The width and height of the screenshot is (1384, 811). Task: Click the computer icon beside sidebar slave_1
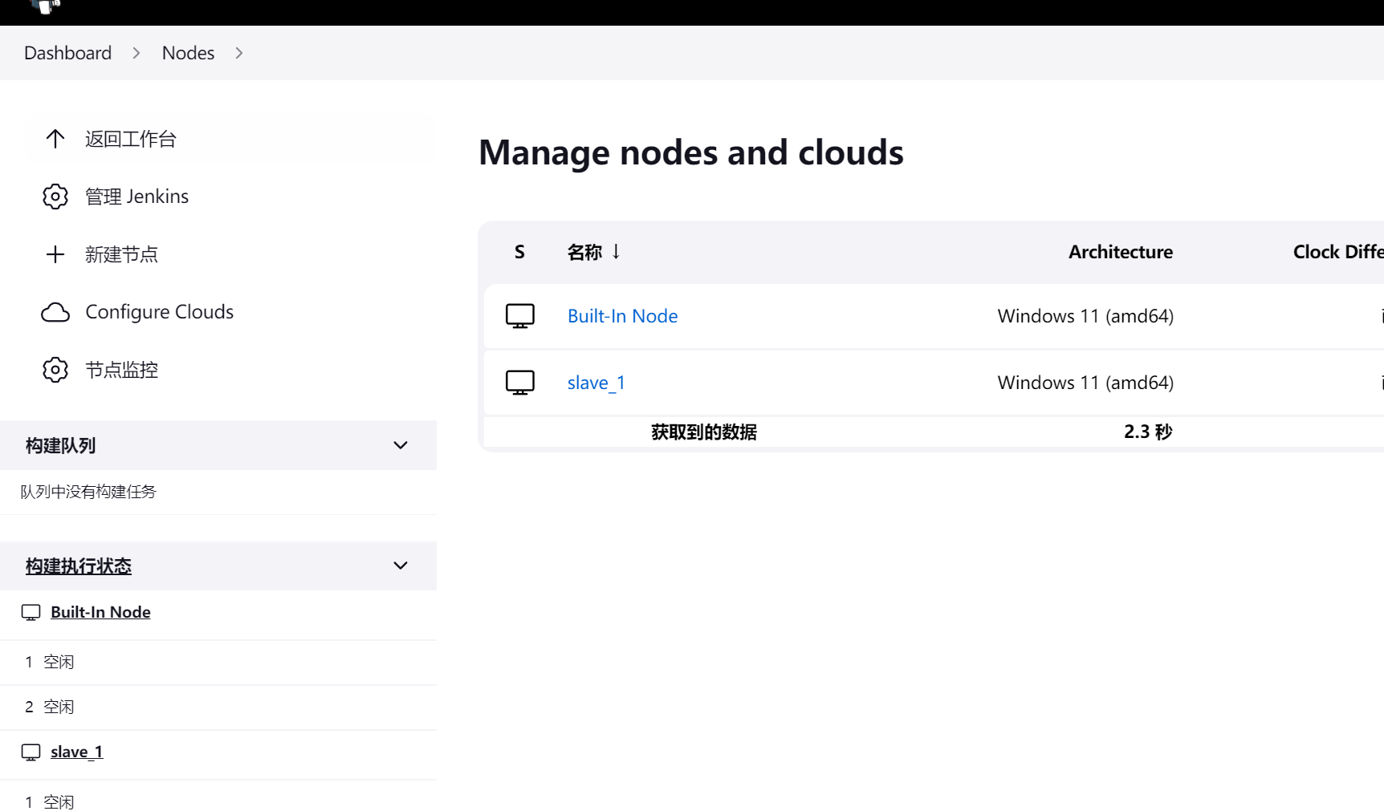(31, 752)
